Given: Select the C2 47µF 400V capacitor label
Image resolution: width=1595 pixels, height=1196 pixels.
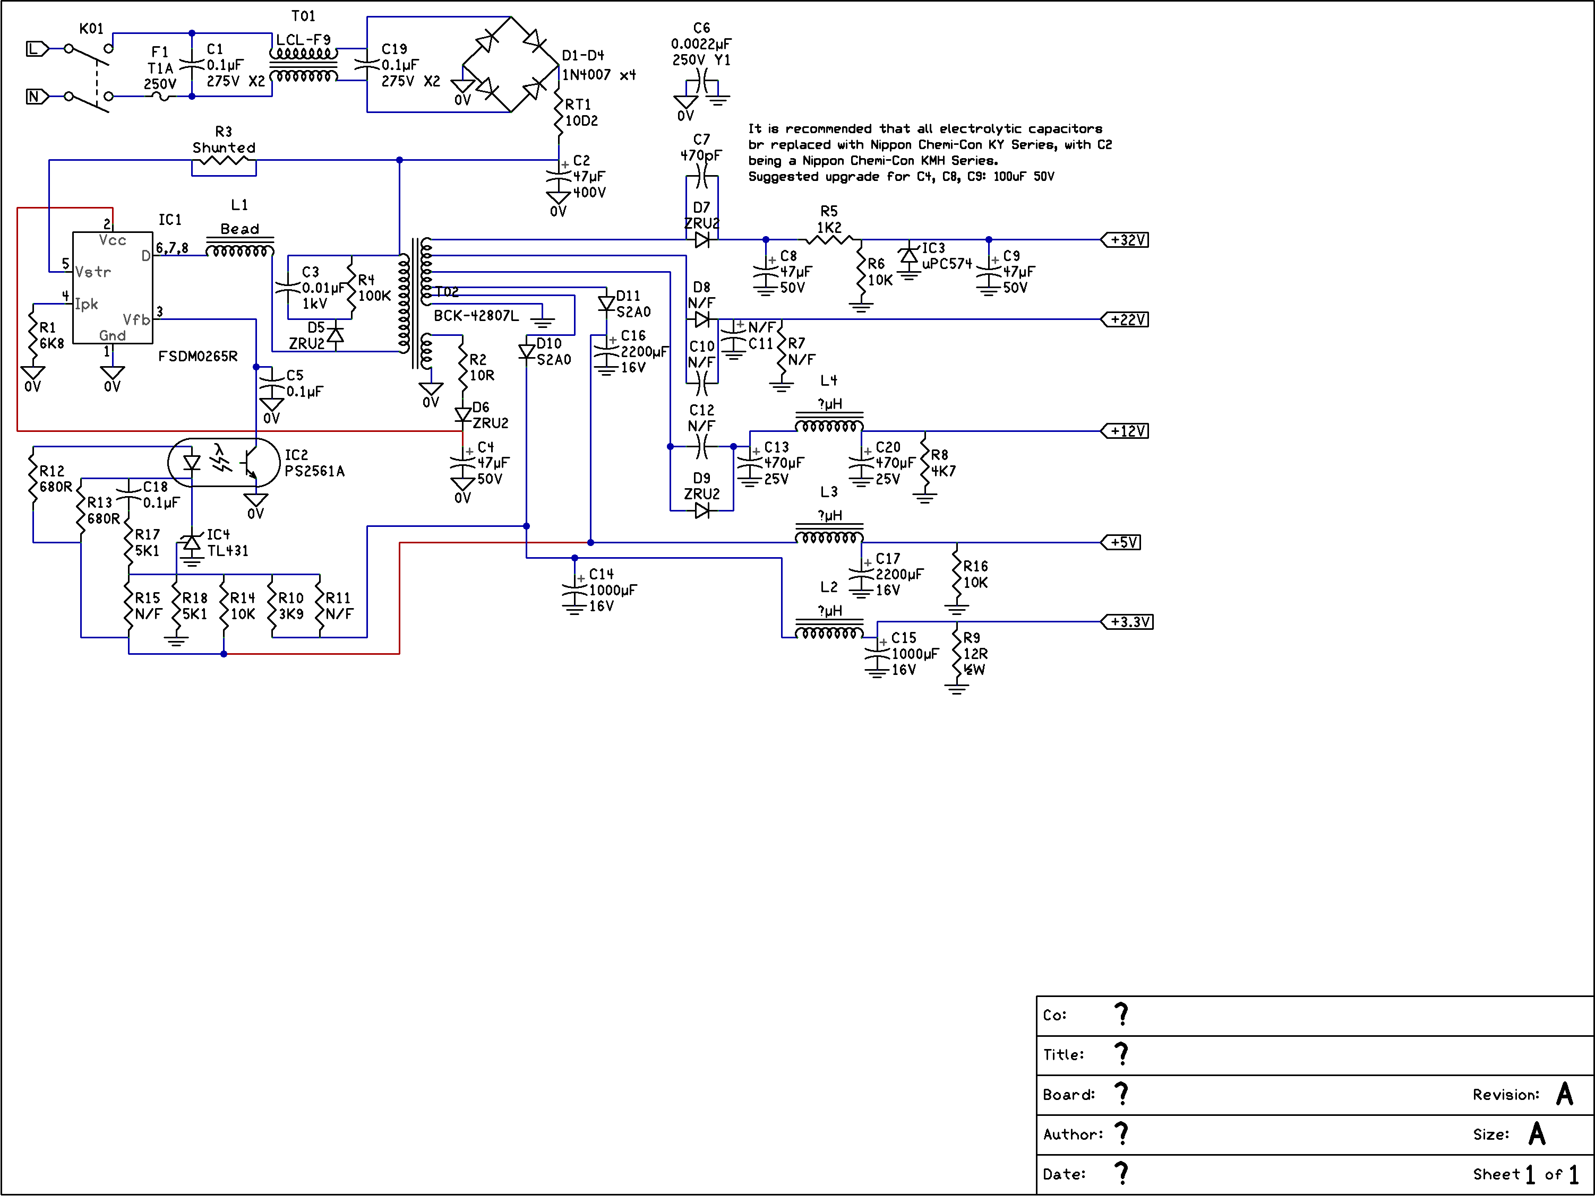Looking at the screenshot, I should tap(589, 177).
